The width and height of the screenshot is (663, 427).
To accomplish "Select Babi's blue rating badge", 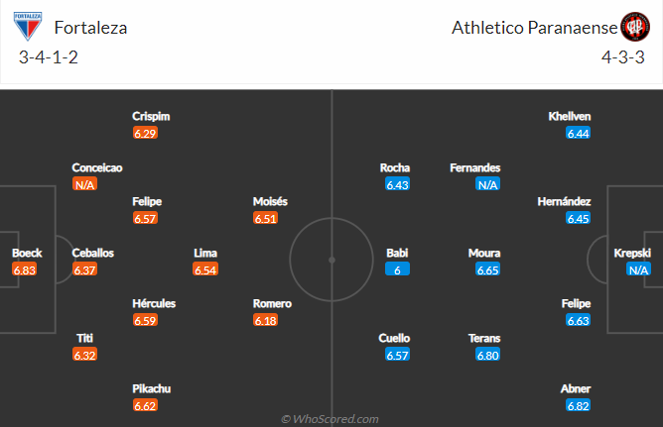I will pos(397,269).
